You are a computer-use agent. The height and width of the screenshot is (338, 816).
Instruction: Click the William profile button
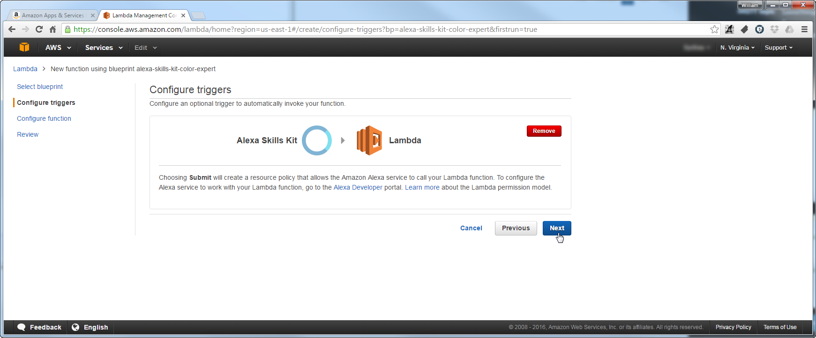(750, 5)
